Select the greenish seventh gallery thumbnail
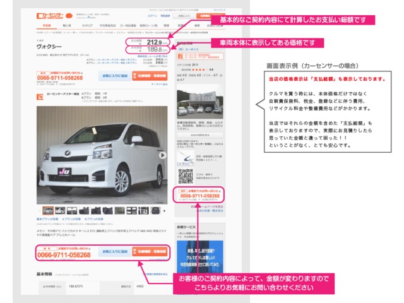Screen dimensions: 404x303 pos(119,211)
